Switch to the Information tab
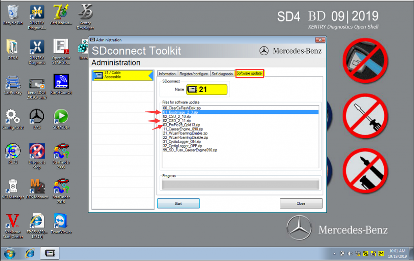This screenshot has width=414, height=261. click(x=167, y=74)
